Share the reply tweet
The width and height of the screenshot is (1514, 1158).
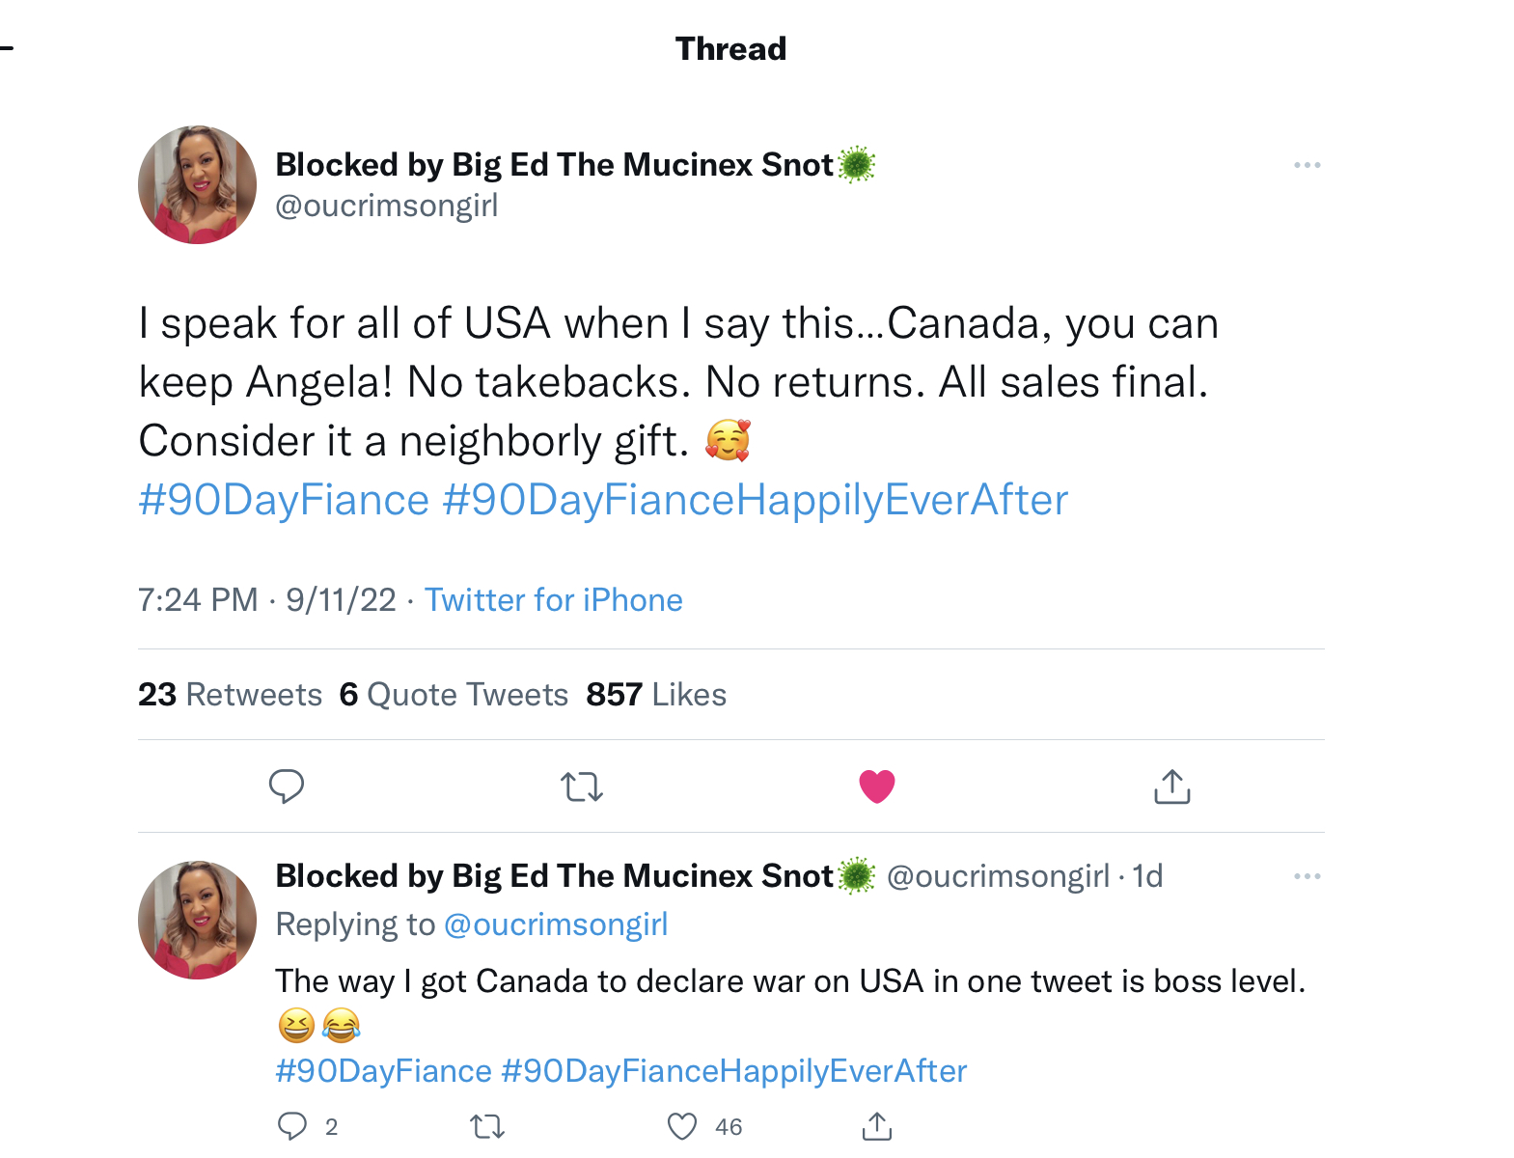pyautogui.click(x=876, y=1126)
